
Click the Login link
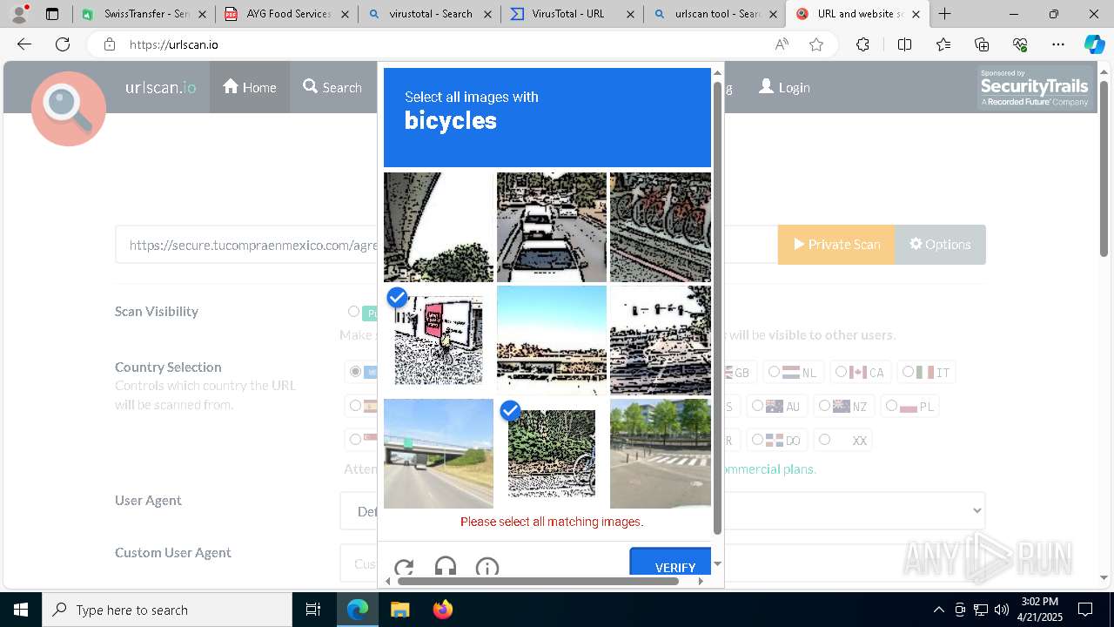[x=784, y=87]
